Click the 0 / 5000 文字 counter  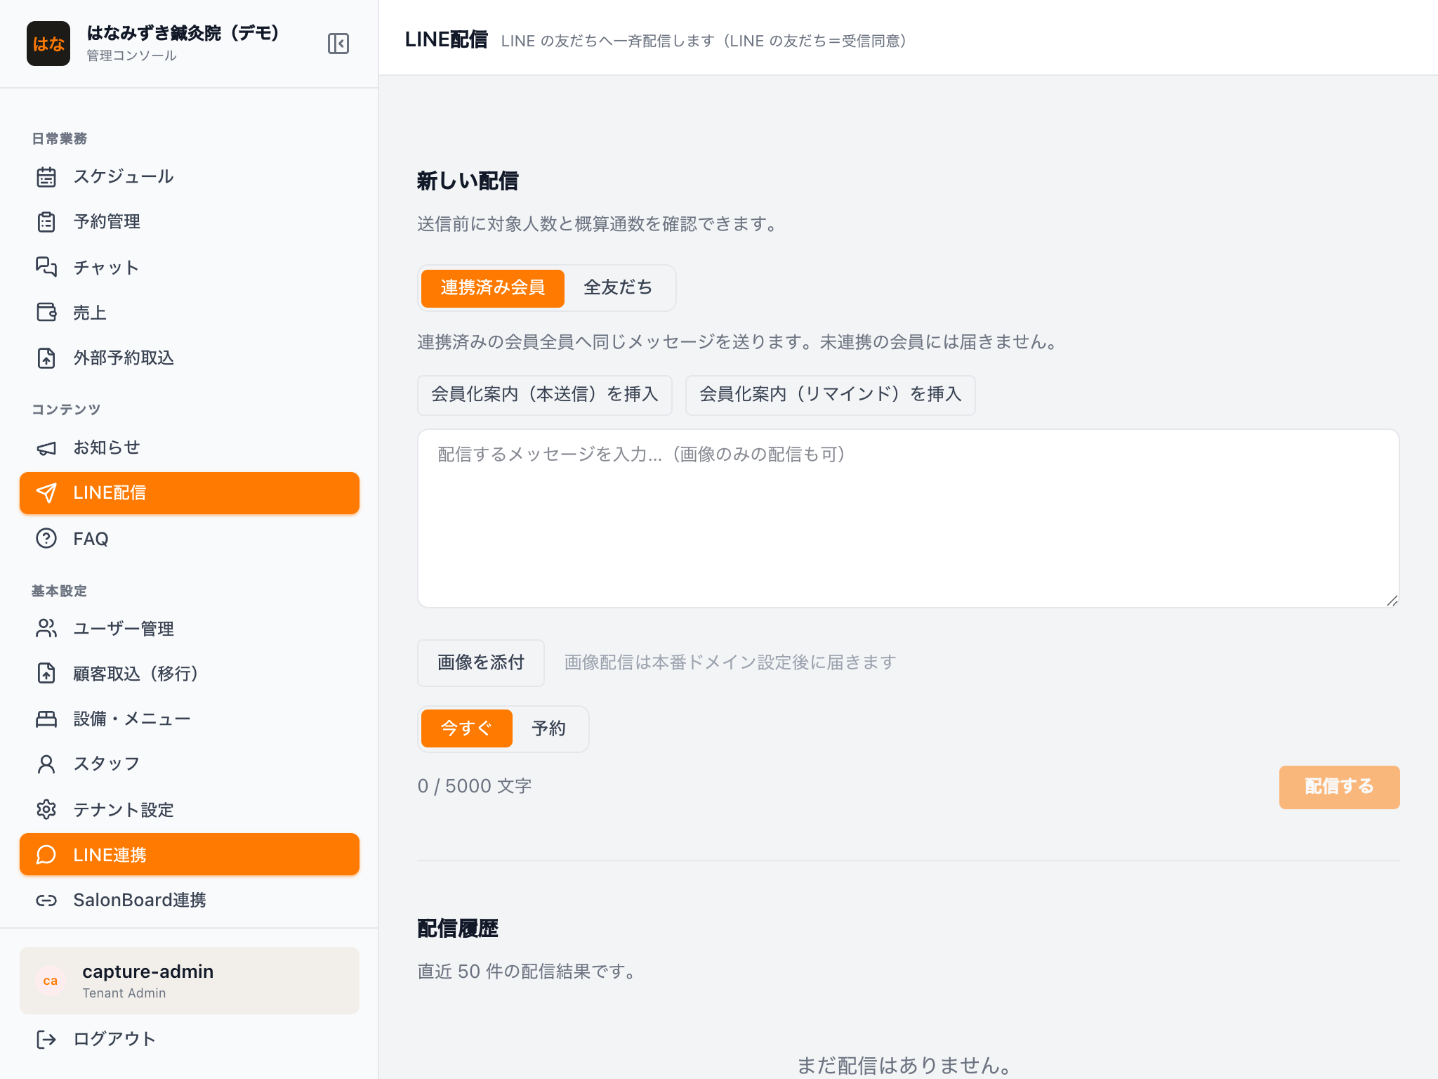pos(475,786)
